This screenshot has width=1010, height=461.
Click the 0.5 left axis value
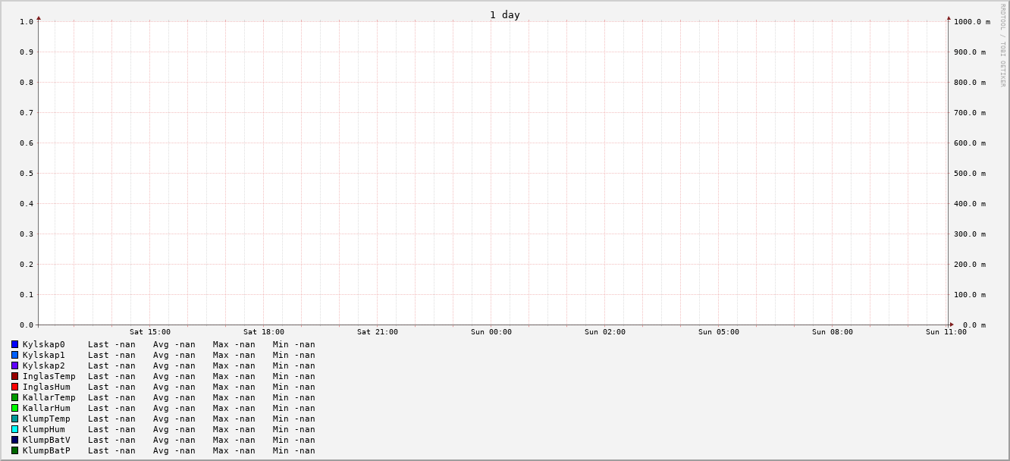point(27,174)
